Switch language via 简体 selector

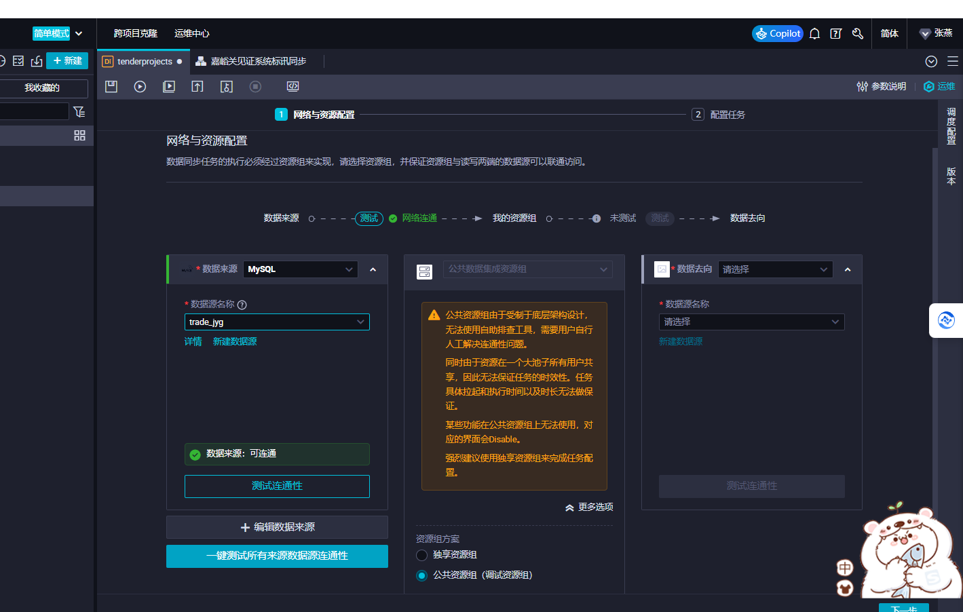[890, 33]
